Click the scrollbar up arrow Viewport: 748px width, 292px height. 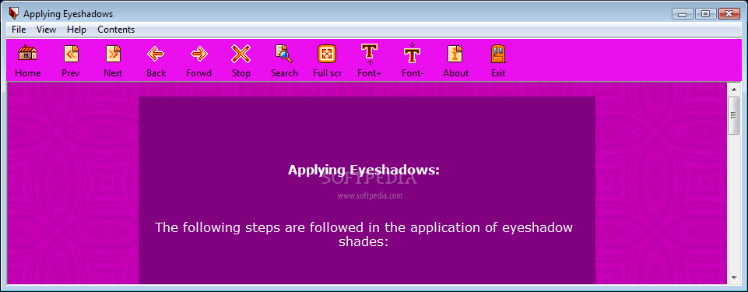(x=734, y=90)
